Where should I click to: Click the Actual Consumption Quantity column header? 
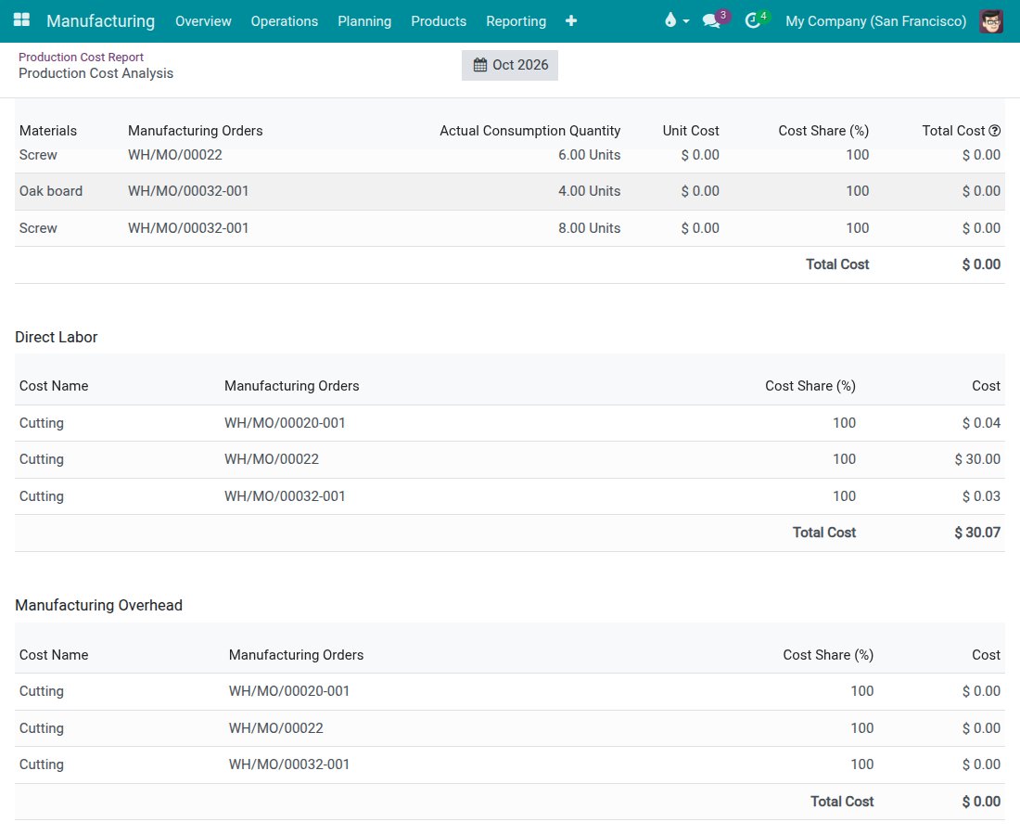click(529, 131)
